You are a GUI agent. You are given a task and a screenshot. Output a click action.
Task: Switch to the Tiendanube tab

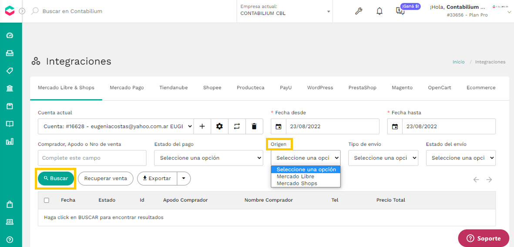coord(173,88)
